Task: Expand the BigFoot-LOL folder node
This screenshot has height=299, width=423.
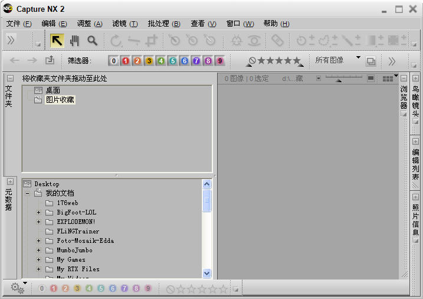Action: (39, 213)
